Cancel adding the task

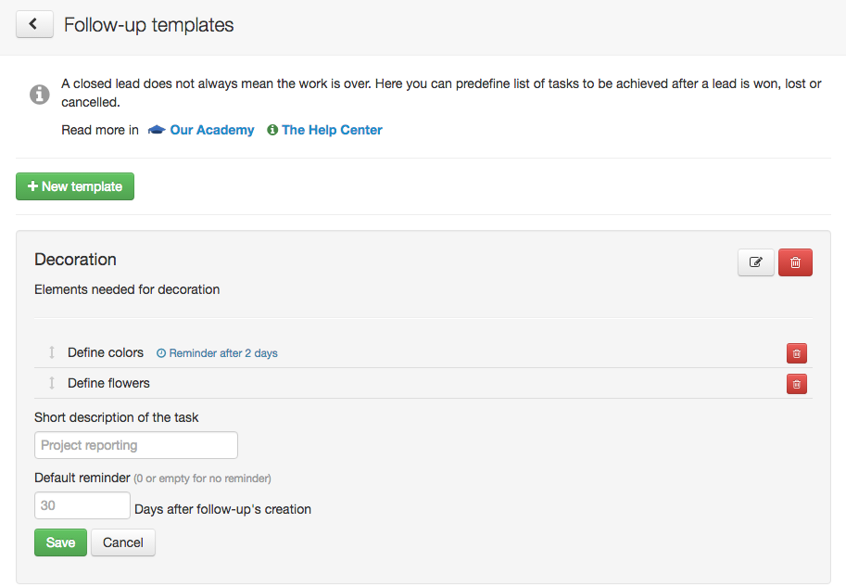123,542
